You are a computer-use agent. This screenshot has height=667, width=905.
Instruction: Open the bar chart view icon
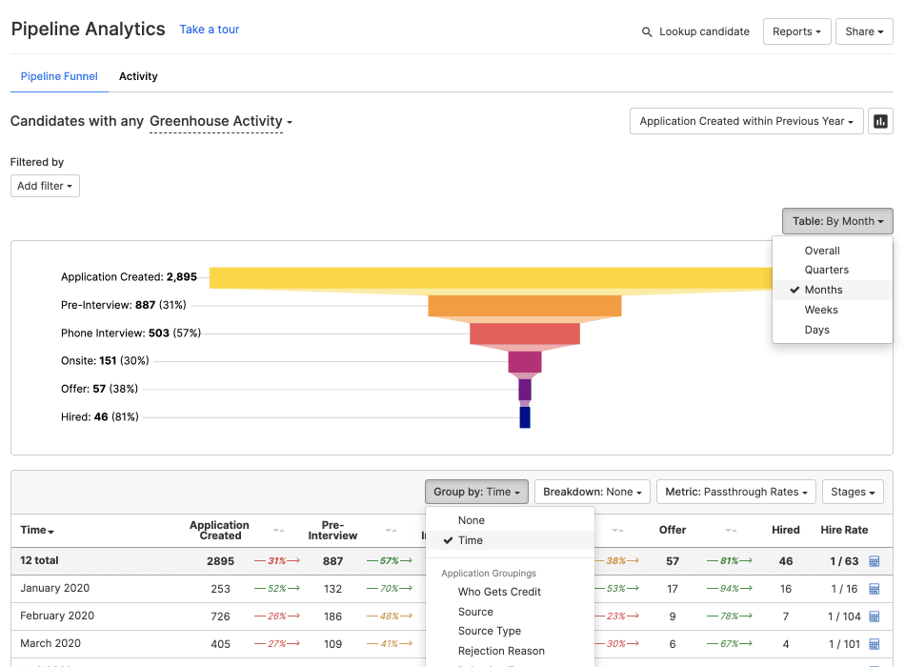(879, 121)
